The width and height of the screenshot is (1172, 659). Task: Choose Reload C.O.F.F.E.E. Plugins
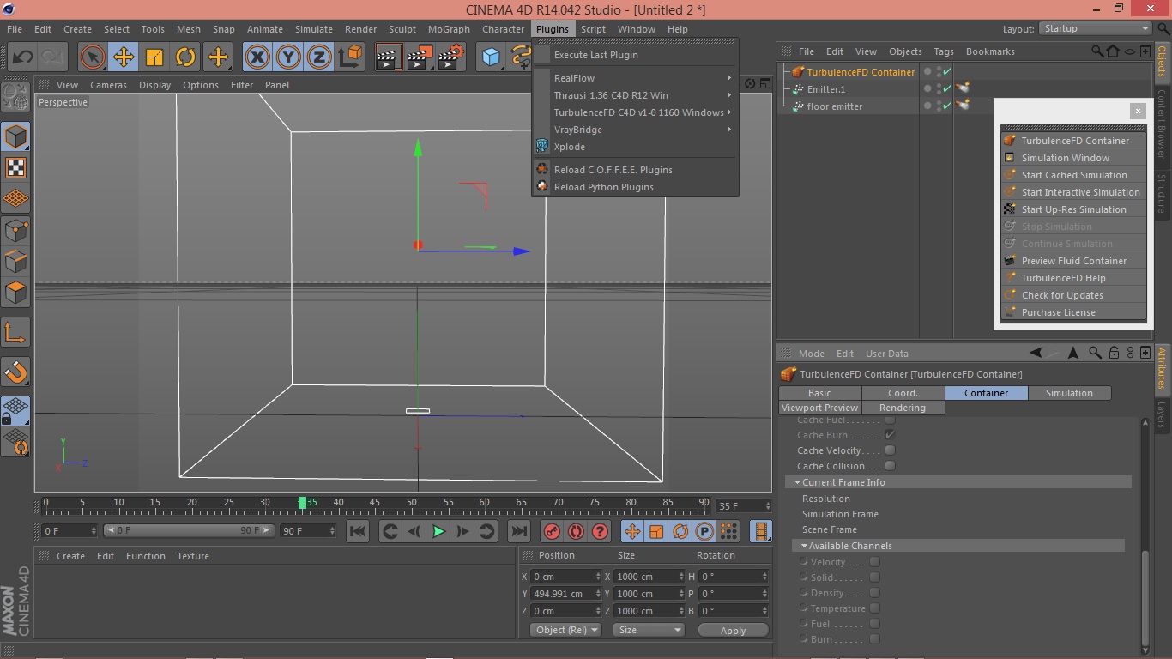pos(636,170)
